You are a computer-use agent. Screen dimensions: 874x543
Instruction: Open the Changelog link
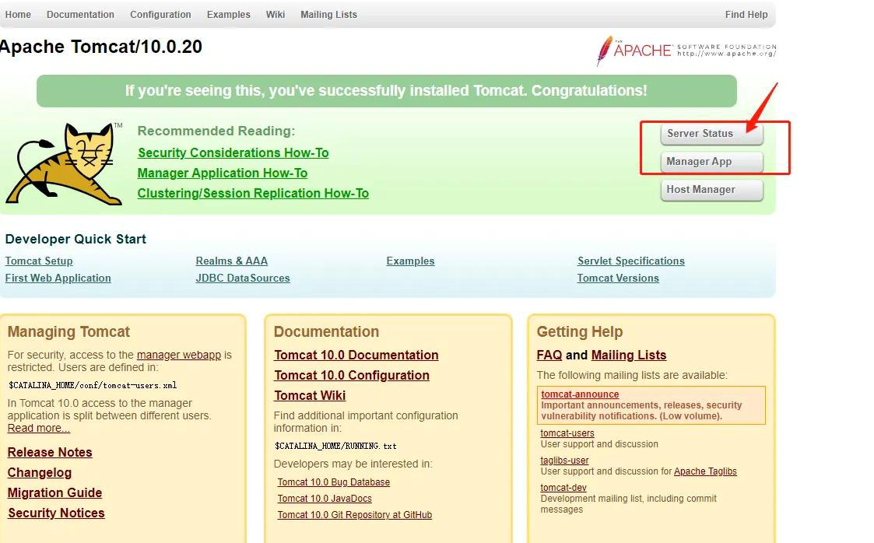(40, 473)
